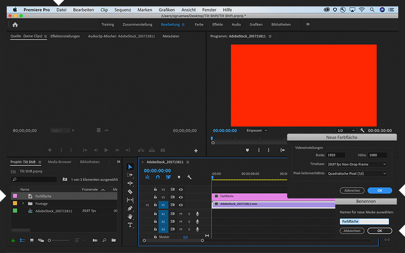Image resolution: width=405 pixels, height=253 pixels.
Task: Expand the Footage folder
Action: [23, 203]
